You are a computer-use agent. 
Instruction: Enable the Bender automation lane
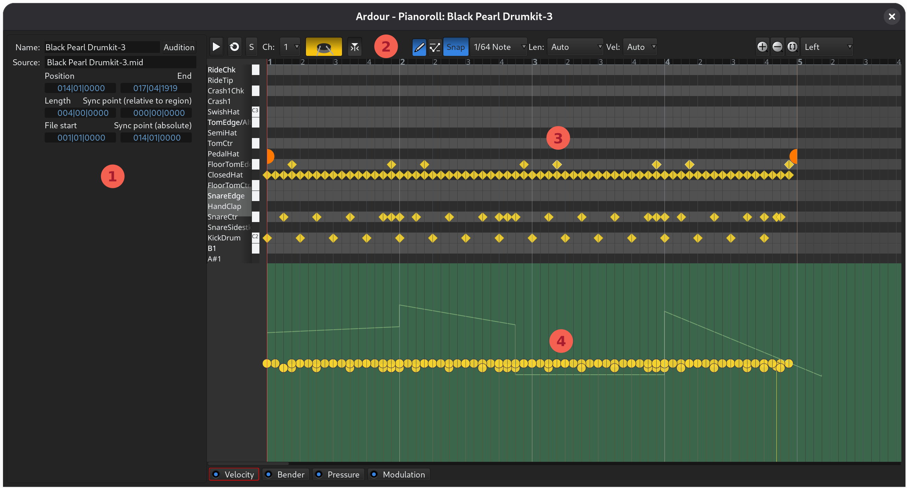(x=286, y=474)
